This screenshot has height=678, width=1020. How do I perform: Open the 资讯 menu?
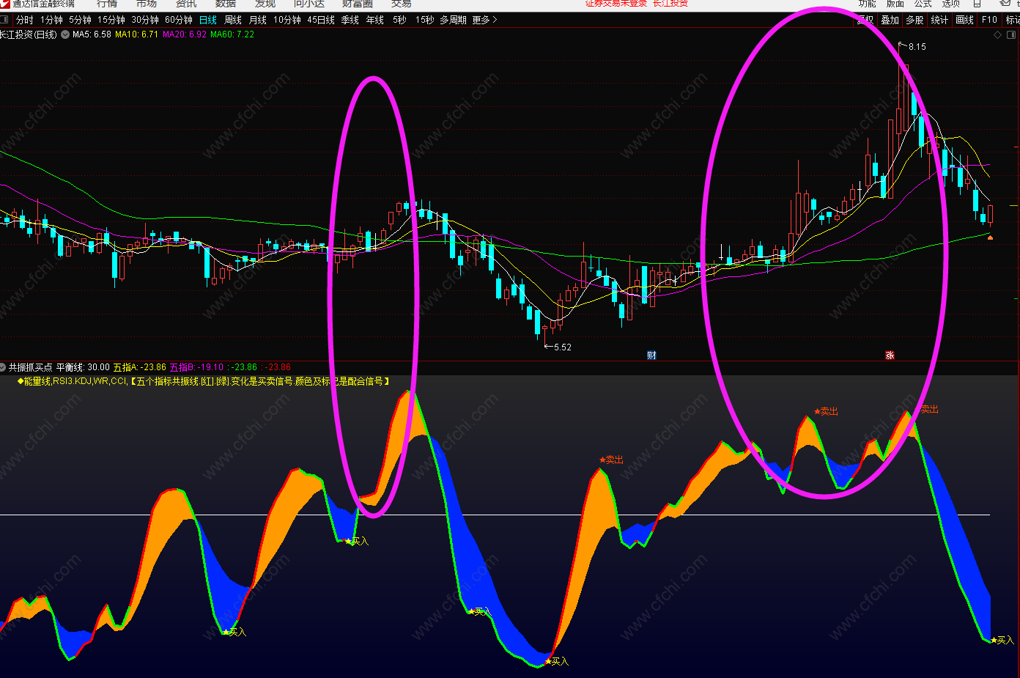[186, 4]
